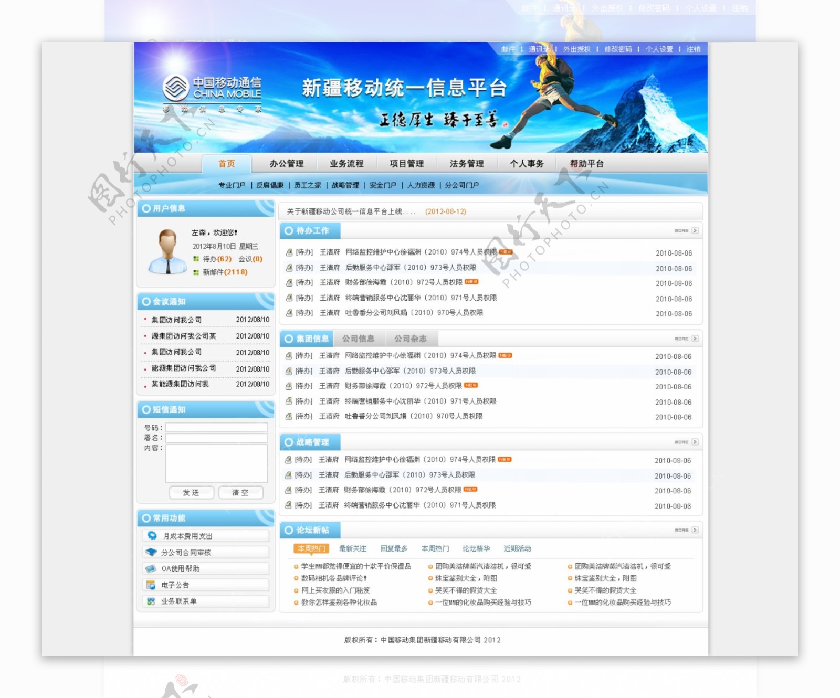Focus the 号码 input field
The height and width of the screenshot is (698, 840).
click(x=217, y=428)
